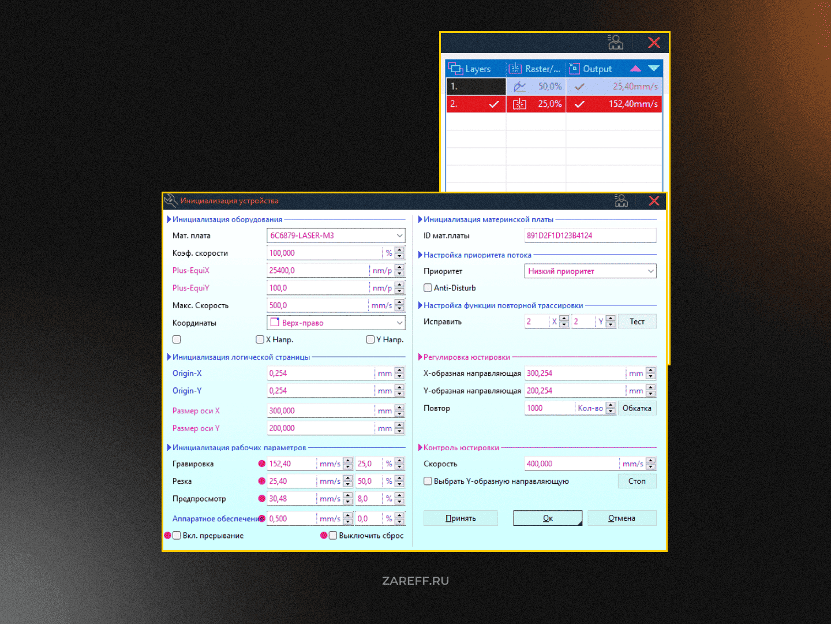The image size is (831, 624).
Task: Click the wrench icon next to Инициализация устройства
Action: (171, 201)
